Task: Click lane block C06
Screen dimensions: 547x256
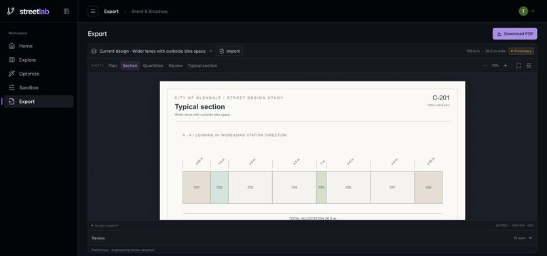Action: [348, 188]
